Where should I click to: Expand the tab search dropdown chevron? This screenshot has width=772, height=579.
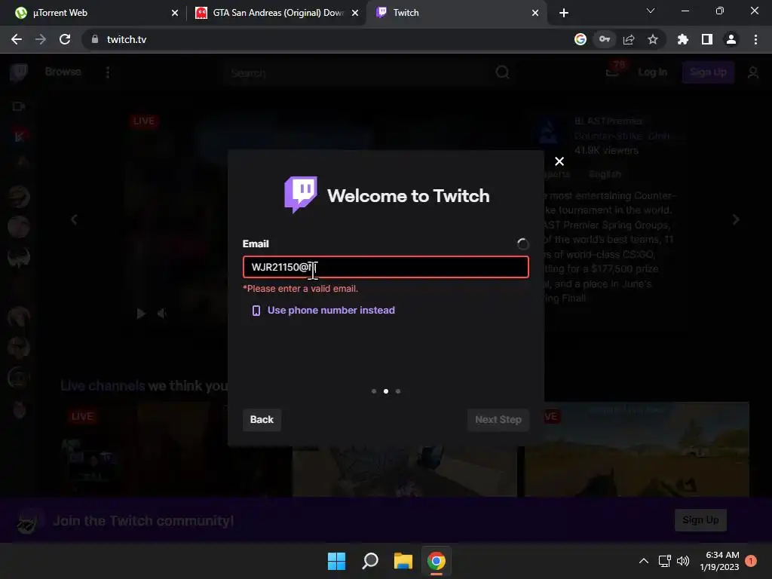click(x=651, y=11)
